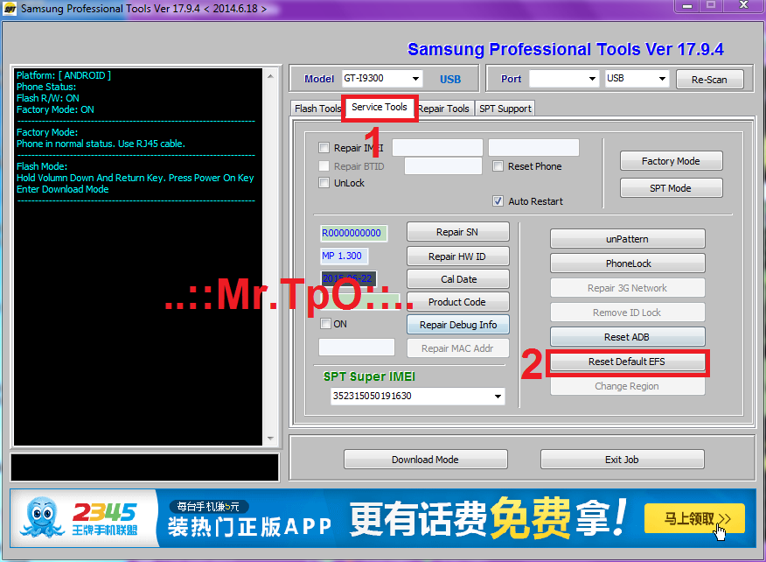This screenshot has width=766, height=562.
Task: Click the Repair SN button
Action: 457,232
